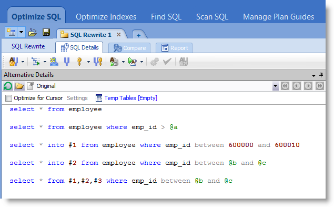The height and width of the screenshot is (207, 334).
Task: Open dropdown beside the gold key icon
Action: [x=88, y=62]
